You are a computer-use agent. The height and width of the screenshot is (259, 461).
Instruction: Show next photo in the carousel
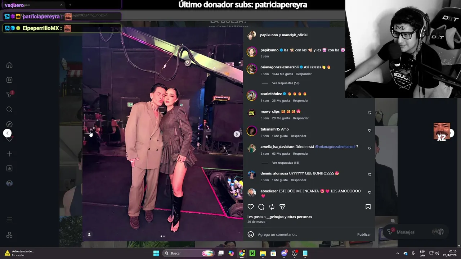pos(237,134)
